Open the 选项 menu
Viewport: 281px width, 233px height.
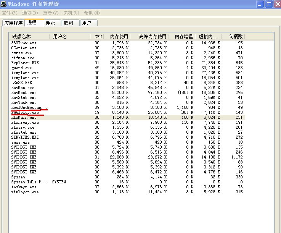(x=30, y=13)
